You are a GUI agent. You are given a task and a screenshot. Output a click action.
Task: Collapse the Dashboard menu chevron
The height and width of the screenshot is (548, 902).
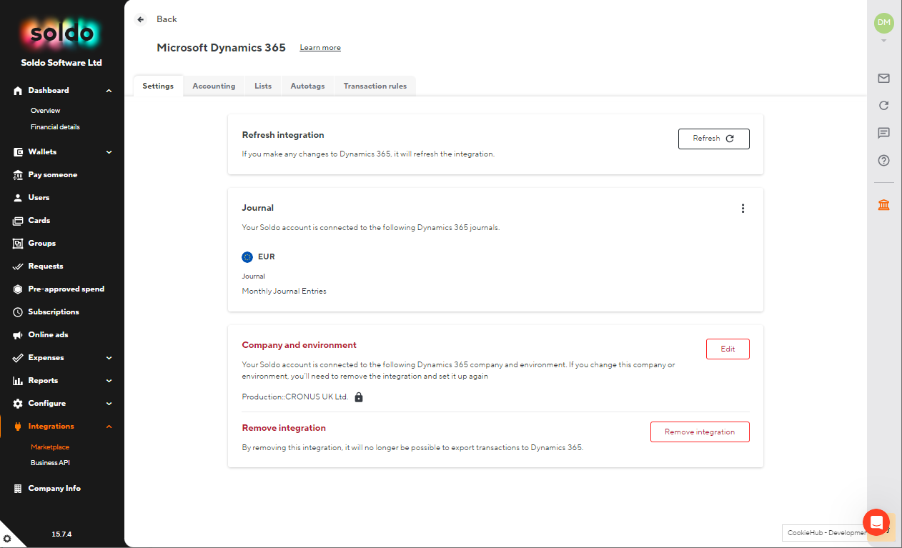(x=109, y=91)
